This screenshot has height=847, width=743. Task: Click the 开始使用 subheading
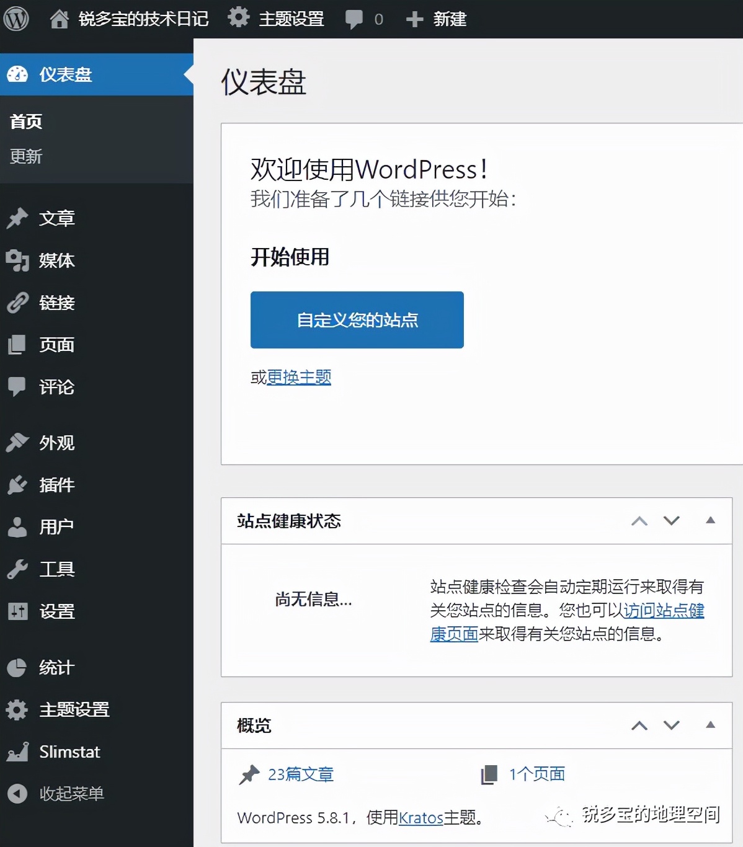click(290, 257)
